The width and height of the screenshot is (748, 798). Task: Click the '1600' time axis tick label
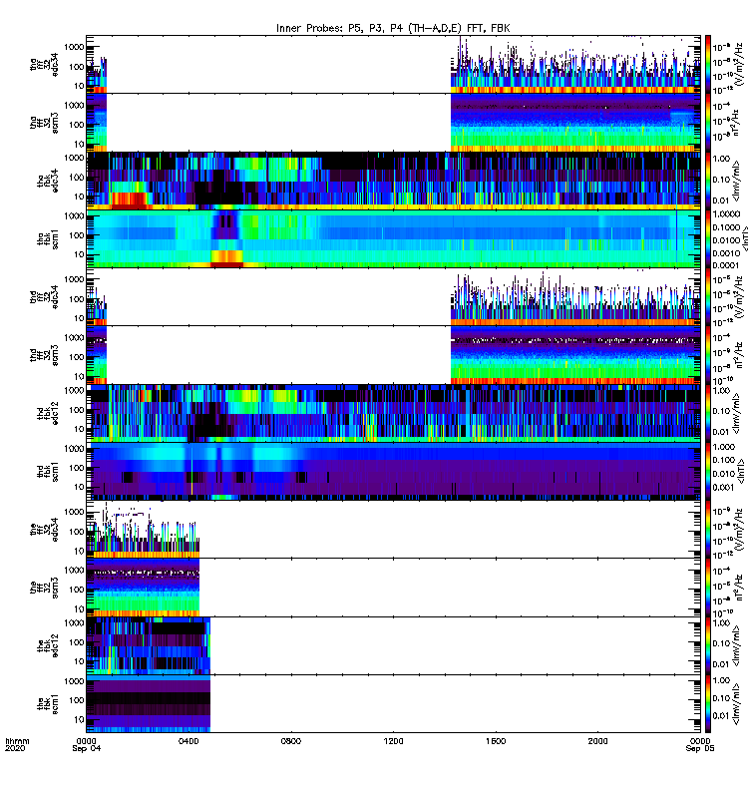click(x=496, y=741)
